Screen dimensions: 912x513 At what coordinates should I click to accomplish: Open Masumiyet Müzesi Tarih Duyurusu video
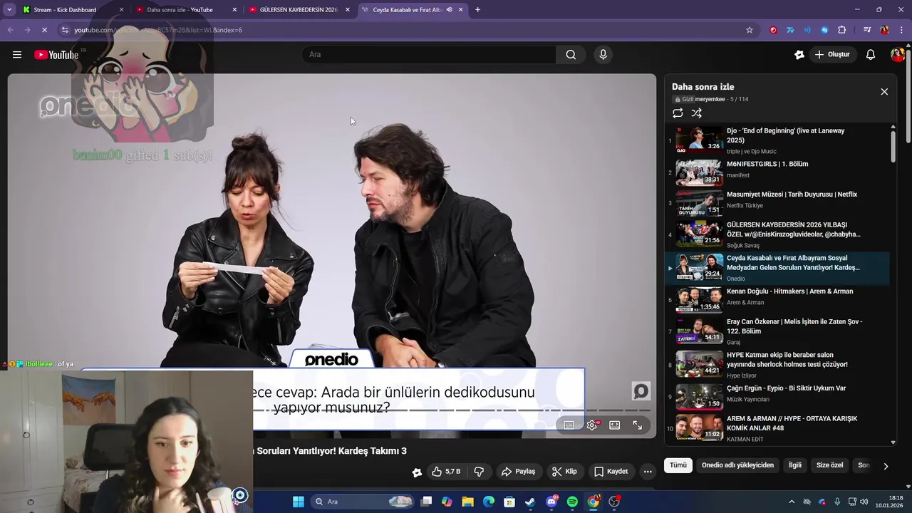[x=777, y=203]
